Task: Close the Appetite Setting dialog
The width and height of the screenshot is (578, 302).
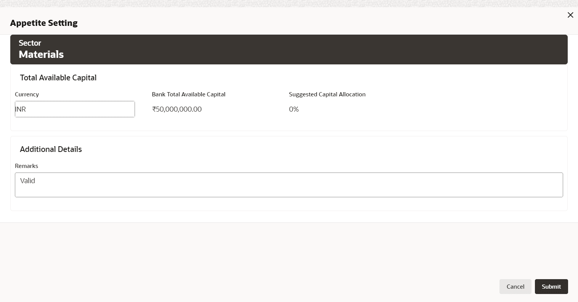Action: click(570, 15)
